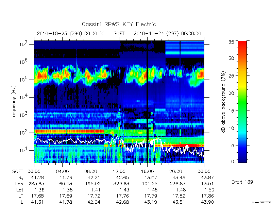Click the 'LT' row header
The image size is (272, 204).
click(21, 196)
